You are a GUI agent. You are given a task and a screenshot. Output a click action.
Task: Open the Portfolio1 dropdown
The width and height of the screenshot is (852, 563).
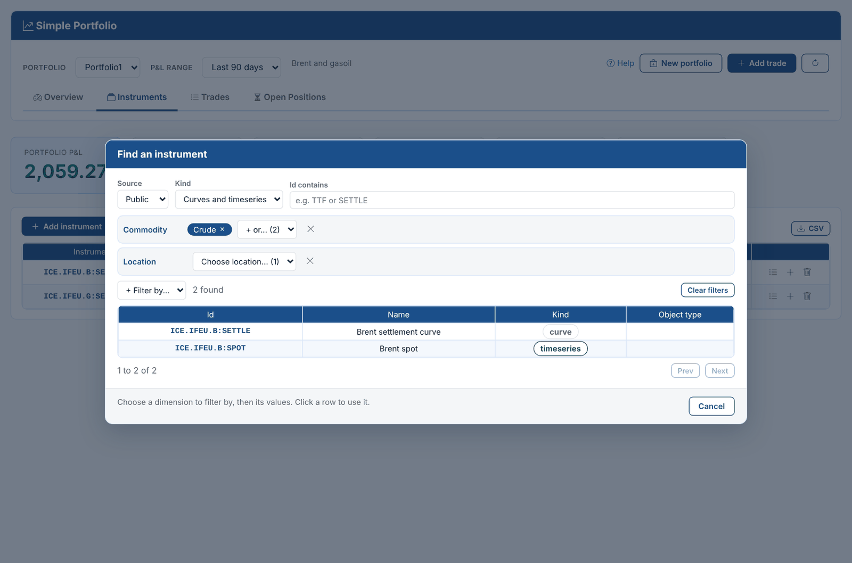[108, 68]
